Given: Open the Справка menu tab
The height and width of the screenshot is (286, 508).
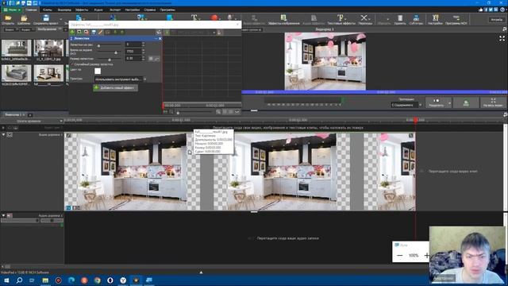Looking at the screenshot, I should coord(150,10).
